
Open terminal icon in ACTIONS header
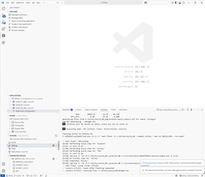click(x=56, y=136)
